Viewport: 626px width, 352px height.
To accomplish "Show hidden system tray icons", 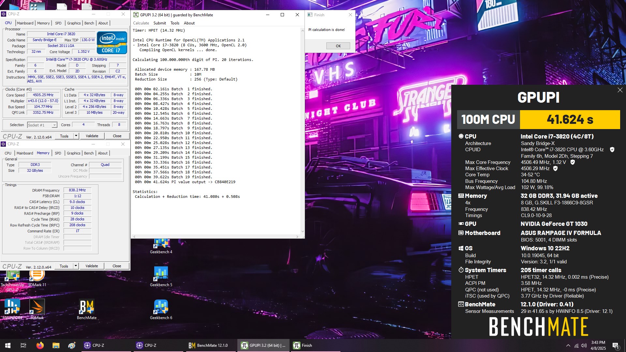I will [568, 345].
